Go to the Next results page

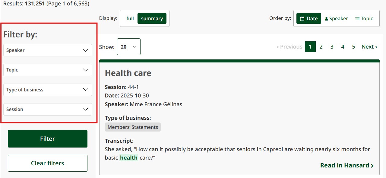coord(369,46)
